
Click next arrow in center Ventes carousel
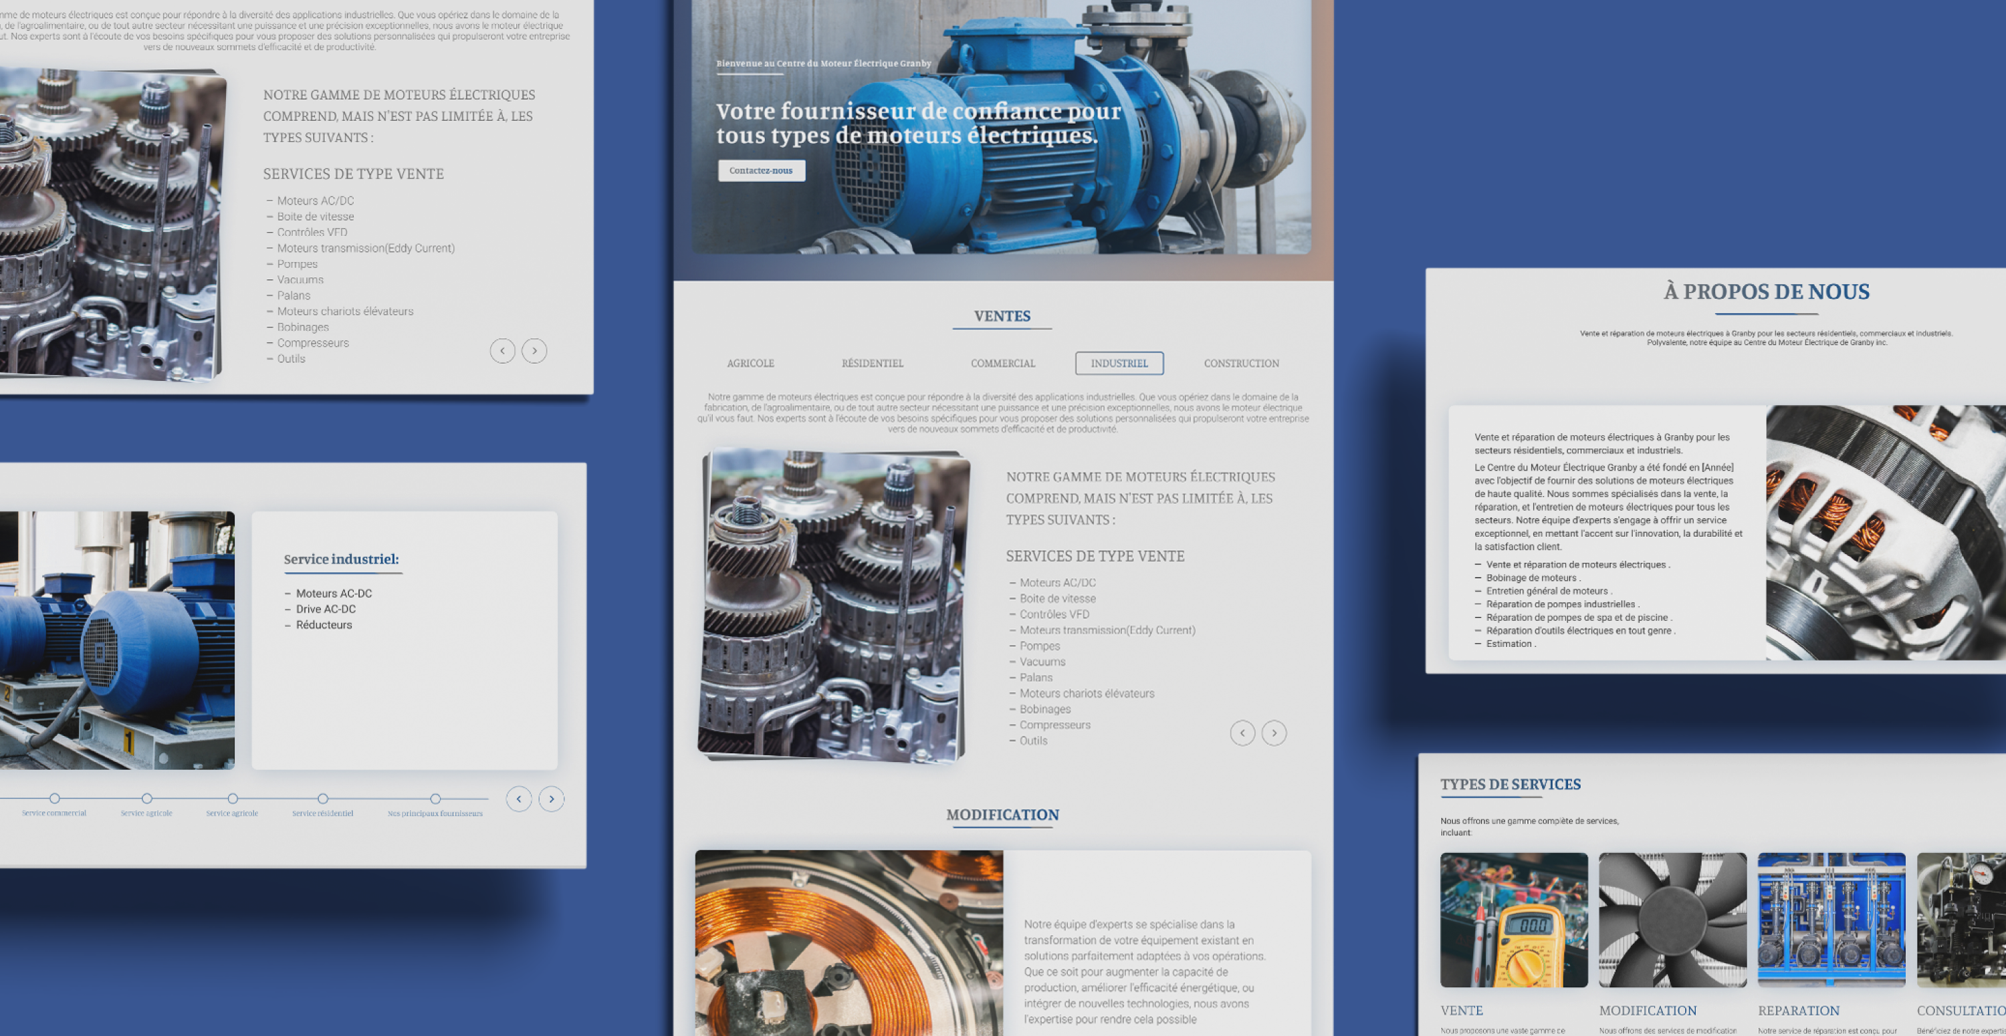1273,733
